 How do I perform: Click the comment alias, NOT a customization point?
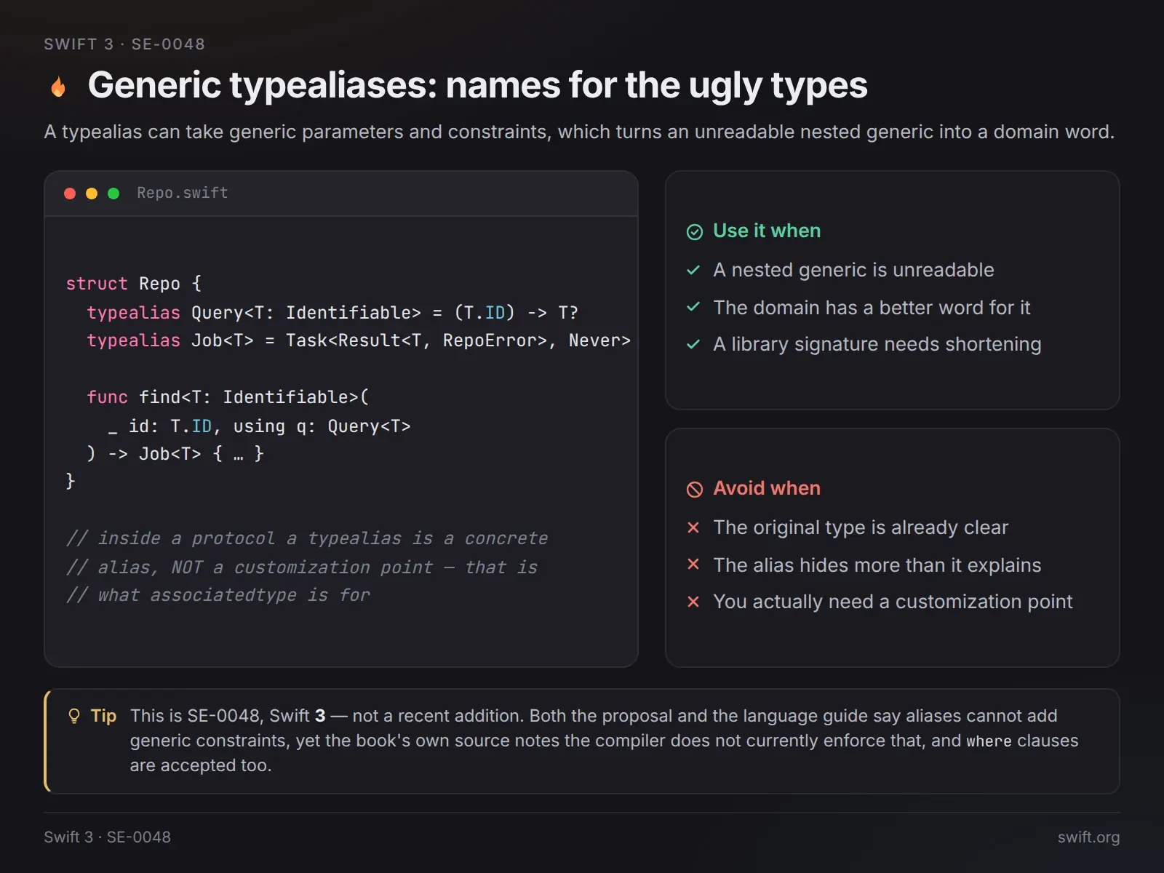(x=302, y=567)
